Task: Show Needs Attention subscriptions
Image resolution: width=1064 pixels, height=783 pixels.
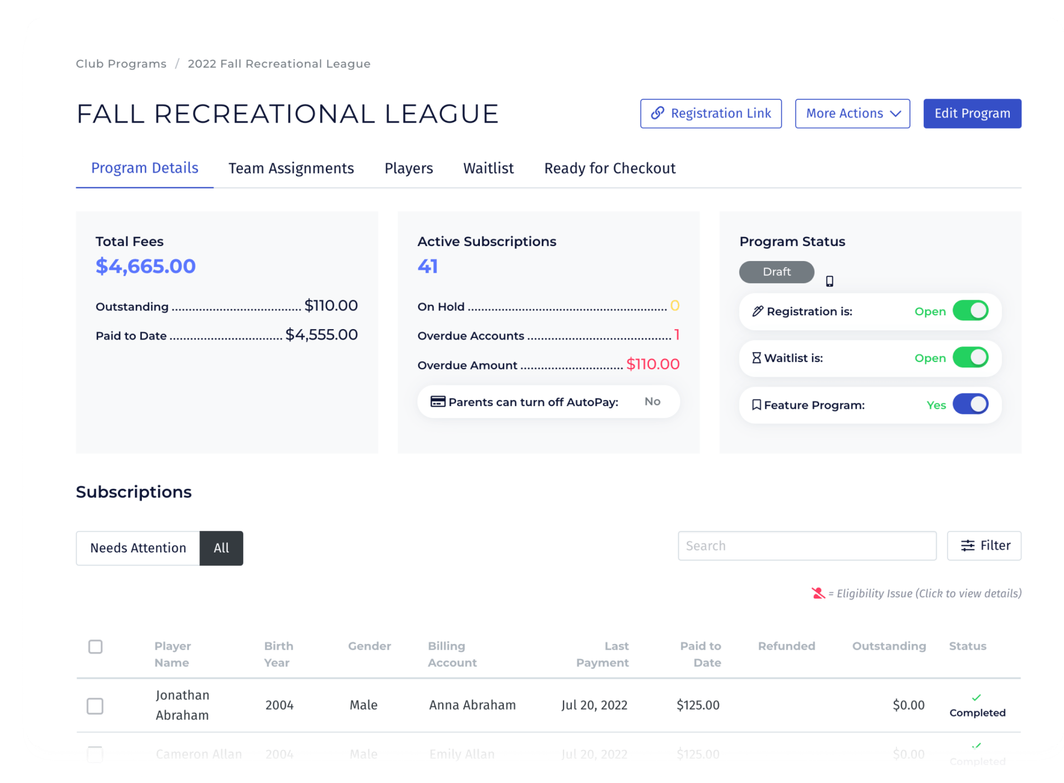Action: coord(138,548)
